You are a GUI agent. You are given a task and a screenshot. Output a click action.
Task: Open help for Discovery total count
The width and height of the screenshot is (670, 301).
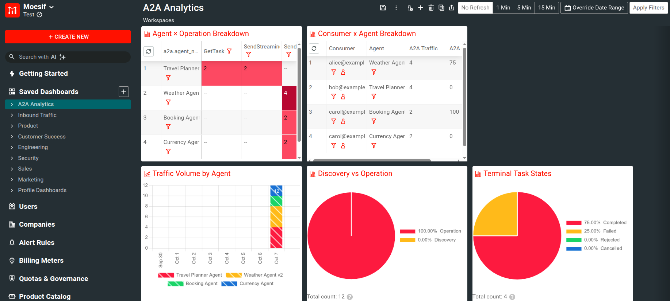point(350,297)
